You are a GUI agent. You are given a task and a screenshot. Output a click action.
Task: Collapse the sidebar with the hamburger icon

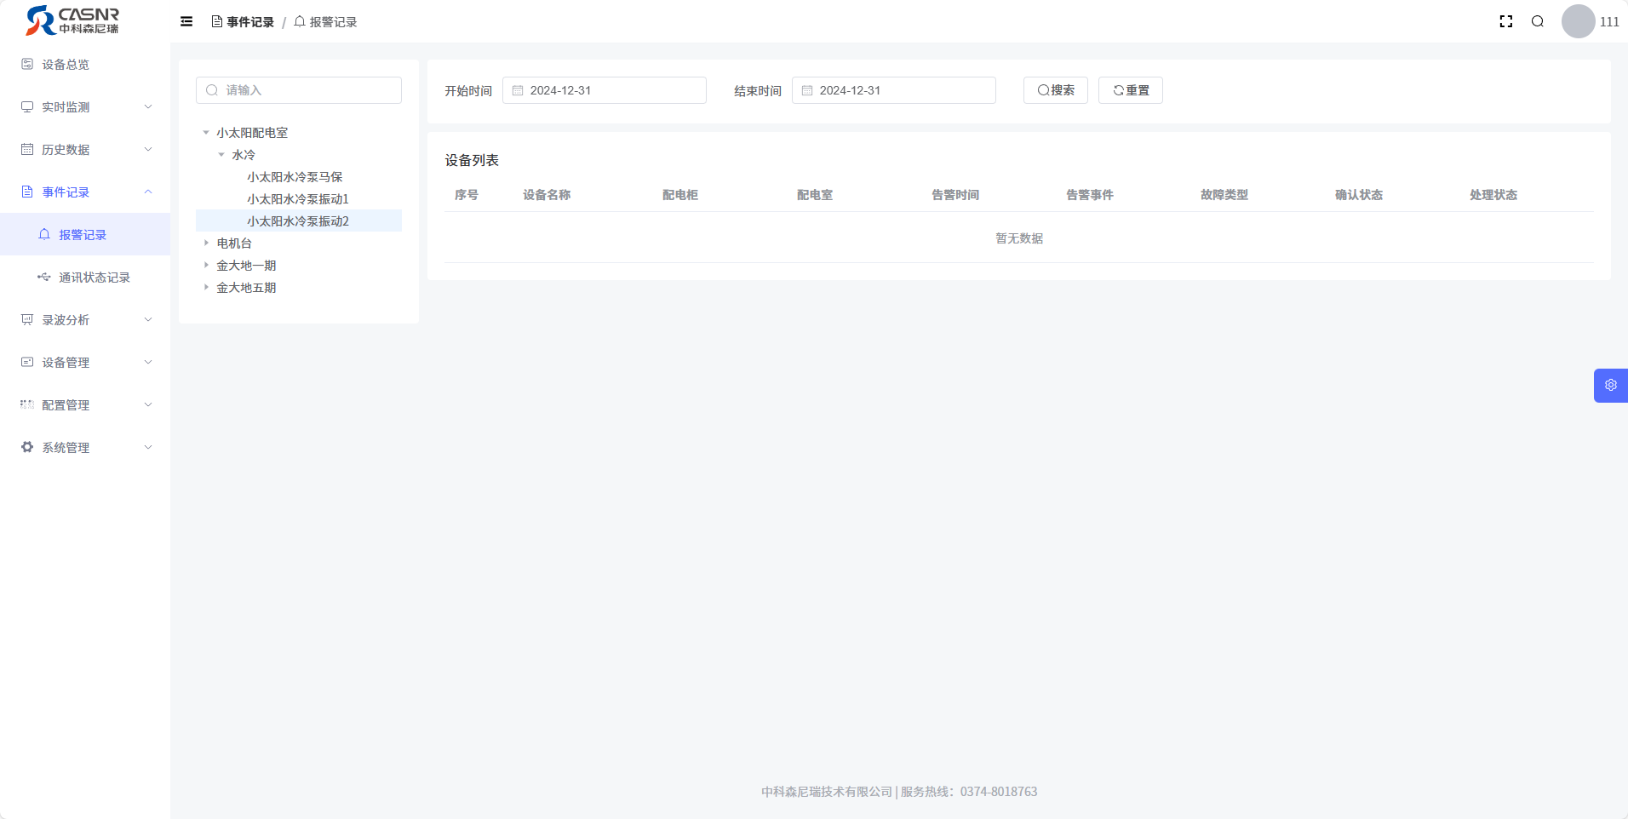[x=186, y=21]
